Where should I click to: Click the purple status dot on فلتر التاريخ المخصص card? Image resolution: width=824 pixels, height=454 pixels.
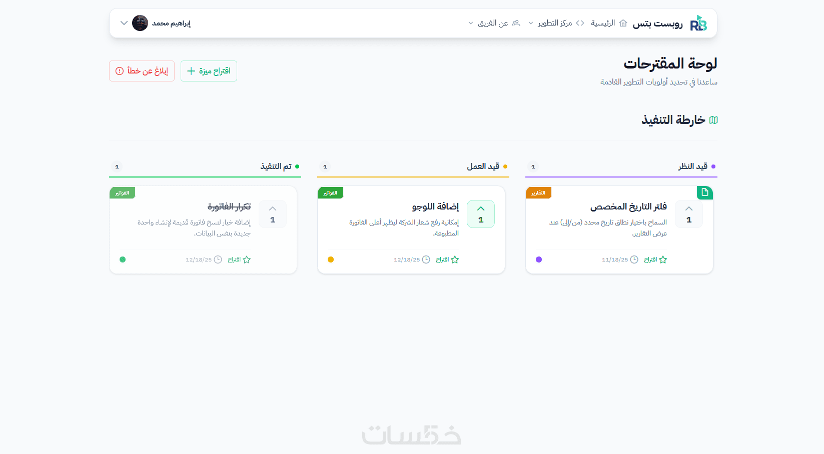[x=539, y=259]
